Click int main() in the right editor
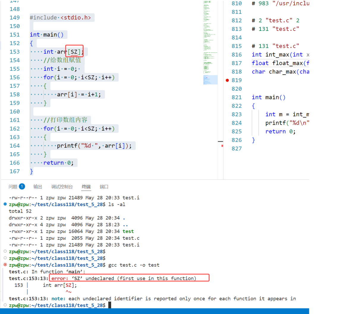Image resolution: width=344 pixels, height=314 pixels. click(x=269, y=97)
